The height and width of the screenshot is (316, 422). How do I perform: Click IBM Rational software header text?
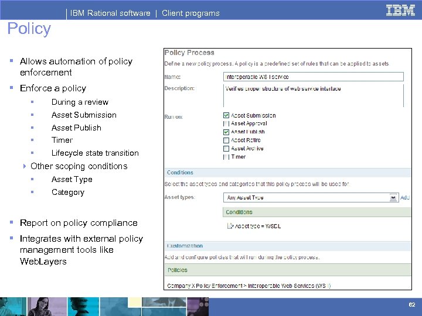tap(110, 13)
